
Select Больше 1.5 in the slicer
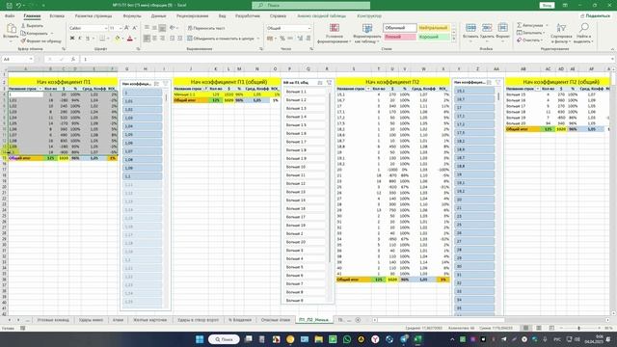(306, 124)
